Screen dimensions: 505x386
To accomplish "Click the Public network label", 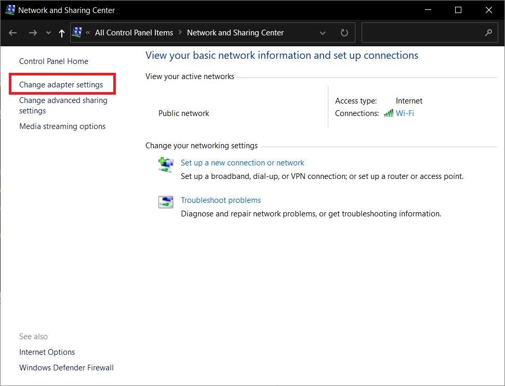I will 183,113.
